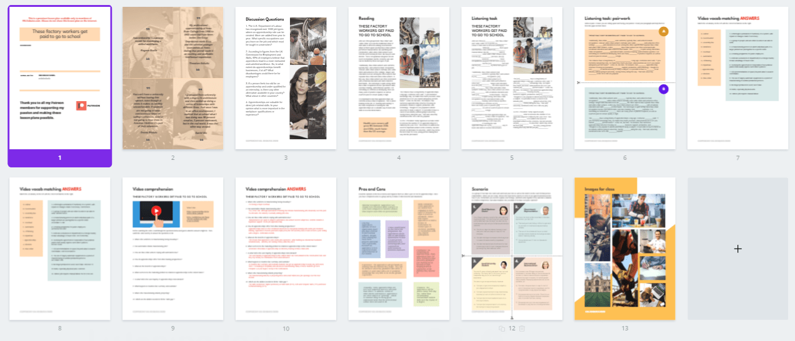Viewport: 795px width, 341px height.
Task: Click the trash icon under page 12
Action: point(522,329)
